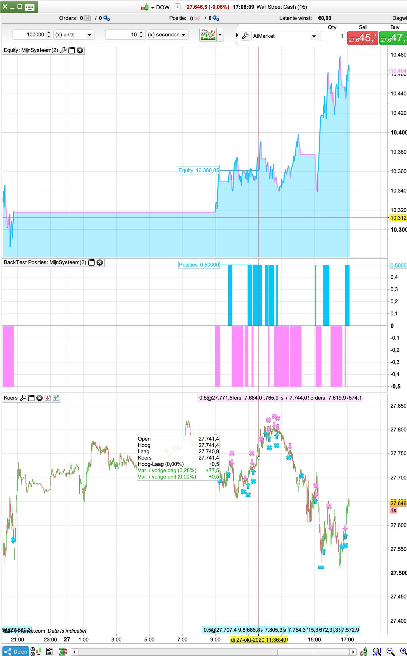Close the Equity: MijnSysteem(2) panel
The width and height of the screenshot is (407, 656).
click(80, 50)
